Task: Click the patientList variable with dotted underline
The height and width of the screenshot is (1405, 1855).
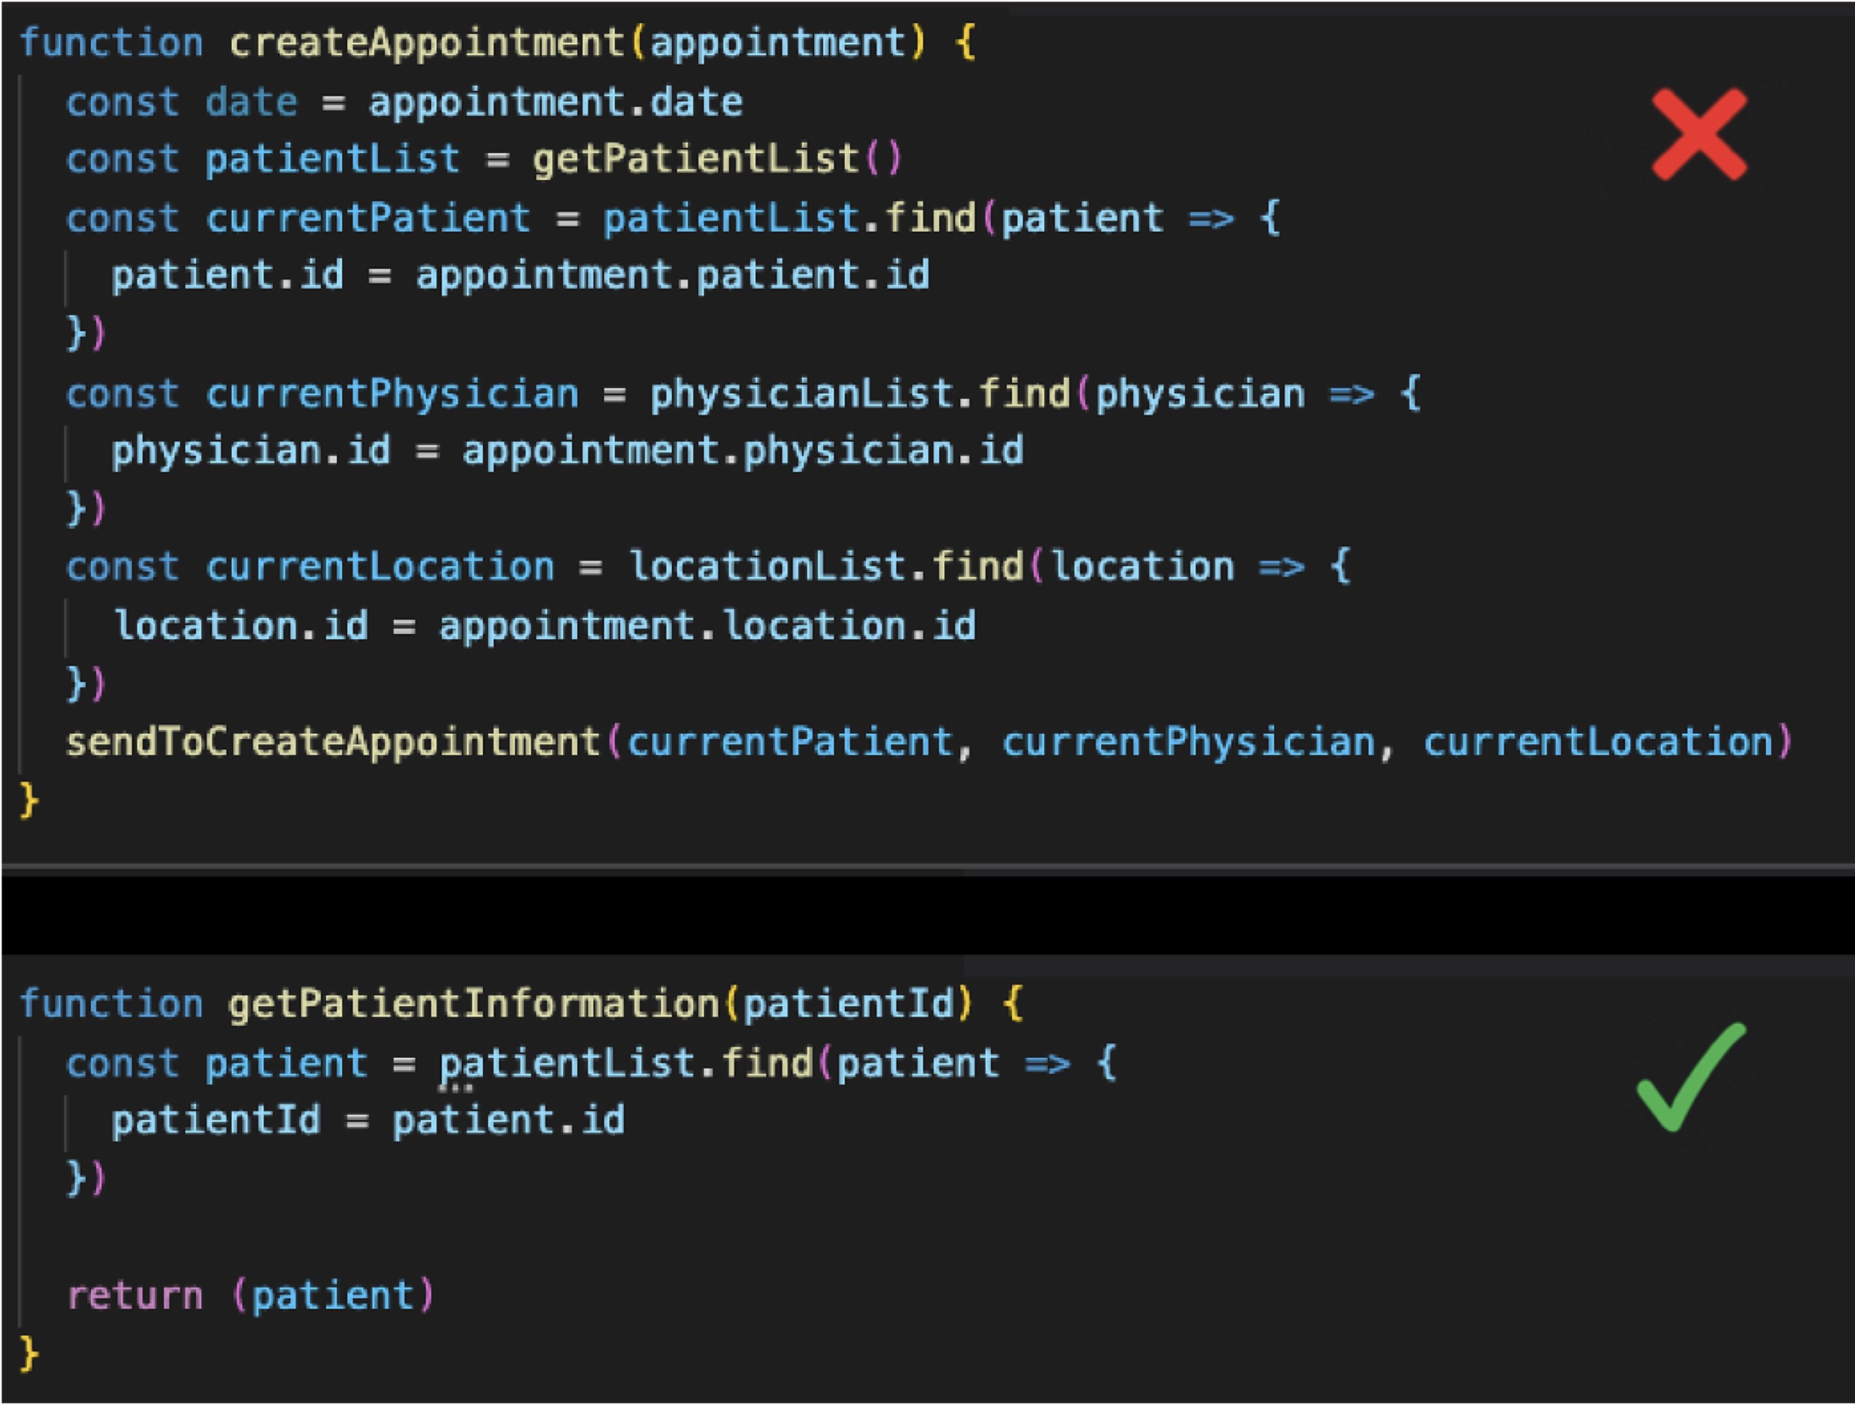Action: tap(568, 1063)
